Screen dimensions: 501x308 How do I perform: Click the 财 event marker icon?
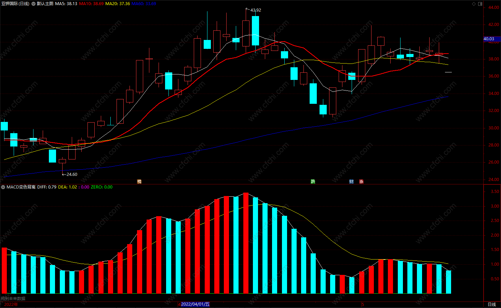point(351,181)
